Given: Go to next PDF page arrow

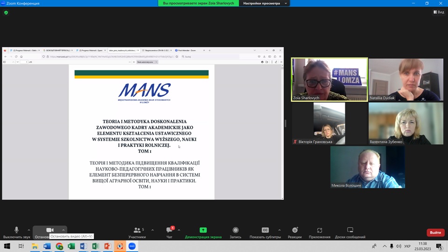Looking at the screenshot, I should [17, 62].
